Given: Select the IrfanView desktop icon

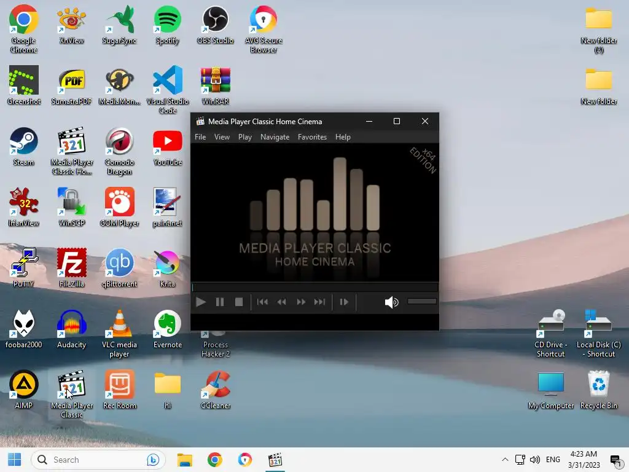Looking at the screenshot, I should 24,207.
